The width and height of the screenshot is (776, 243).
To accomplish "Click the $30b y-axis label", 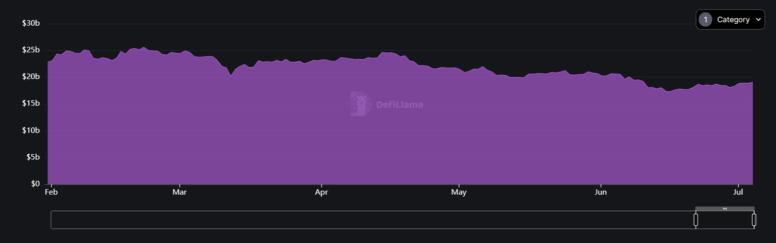I will [31, 24].
